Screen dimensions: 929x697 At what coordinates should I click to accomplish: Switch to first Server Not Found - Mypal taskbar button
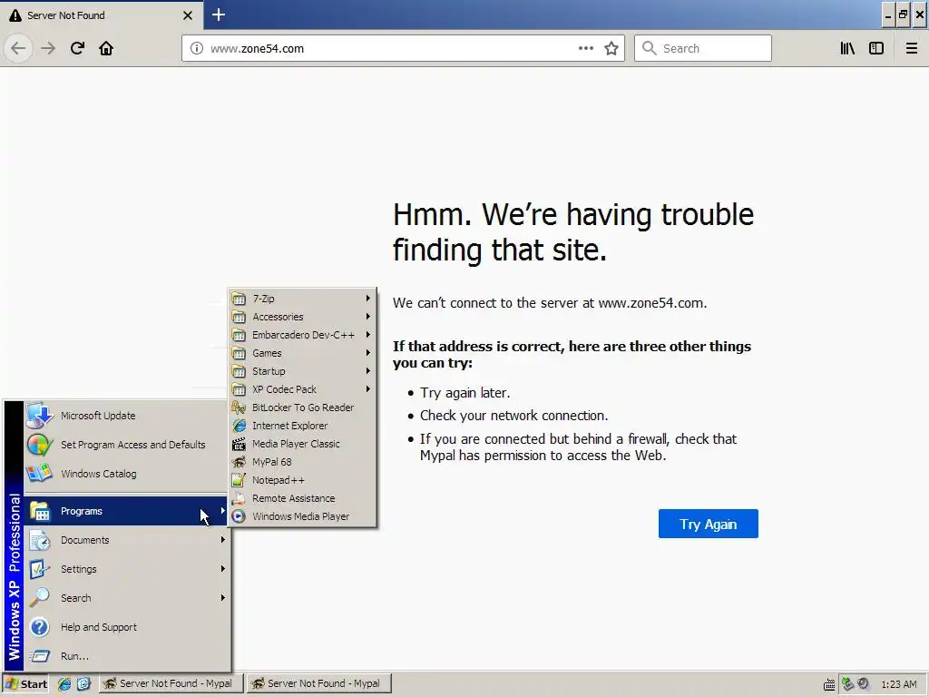[x=170, y=683]
